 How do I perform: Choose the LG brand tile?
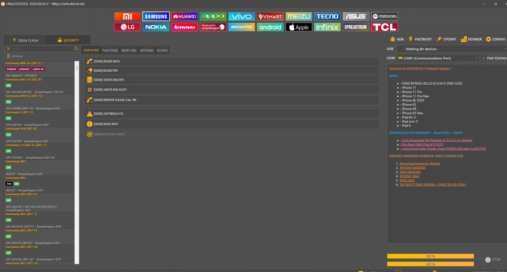pyautogui.click(x=127, y=27)
